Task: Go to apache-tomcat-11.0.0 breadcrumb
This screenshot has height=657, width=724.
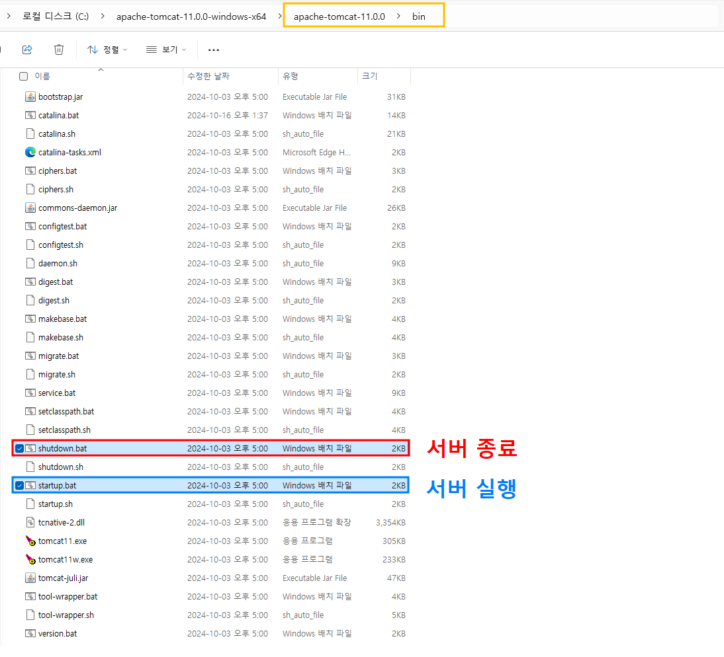Action: 339,17
